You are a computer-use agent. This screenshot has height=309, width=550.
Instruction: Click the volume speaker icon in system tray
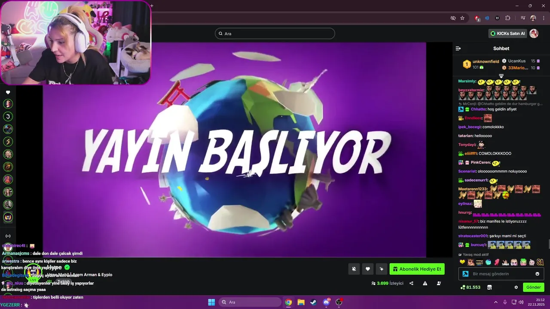tap(521, 302)
